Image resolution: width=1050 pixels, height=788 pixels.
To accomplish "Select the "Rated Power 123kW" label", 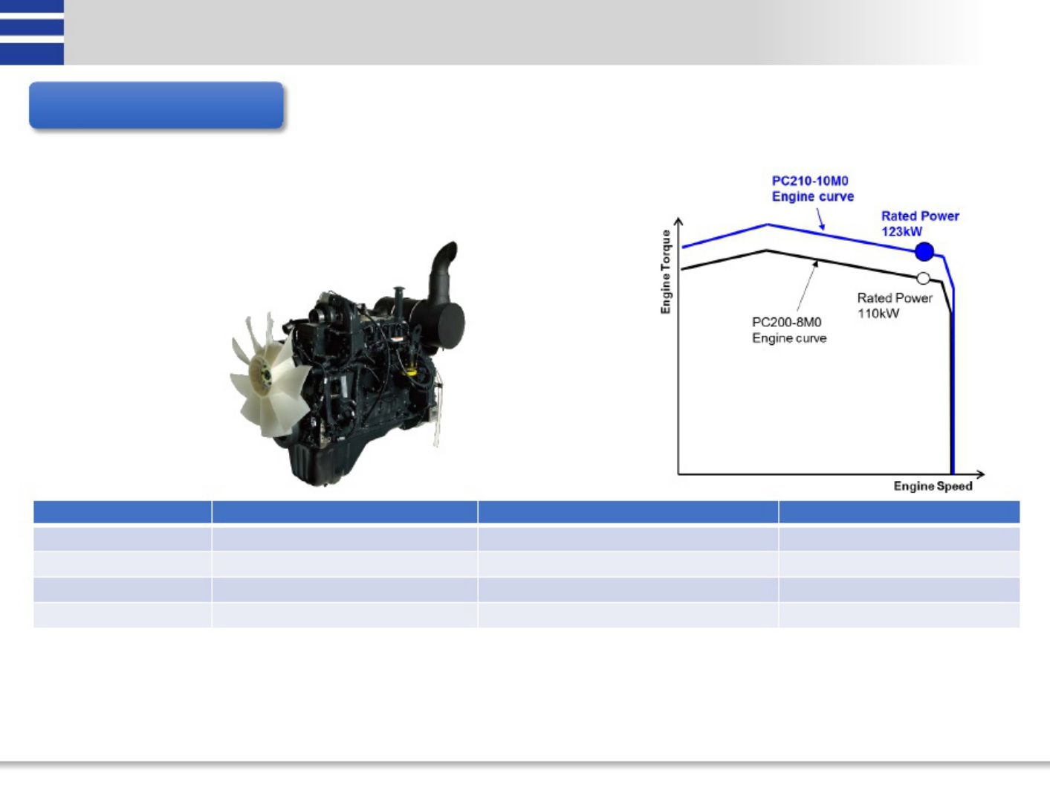I will point(920,224).
